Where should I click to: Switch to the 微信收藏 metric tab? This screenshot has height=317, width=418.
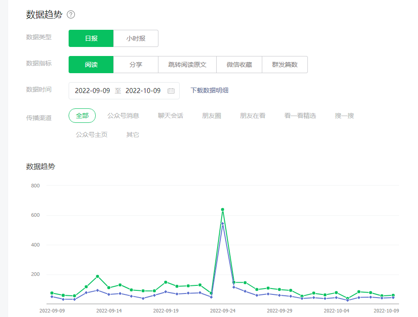pos(239,65)
